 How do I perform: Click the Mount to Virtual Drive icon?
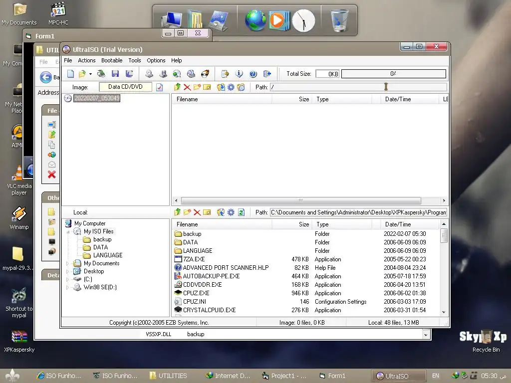[x=191, y=74]
